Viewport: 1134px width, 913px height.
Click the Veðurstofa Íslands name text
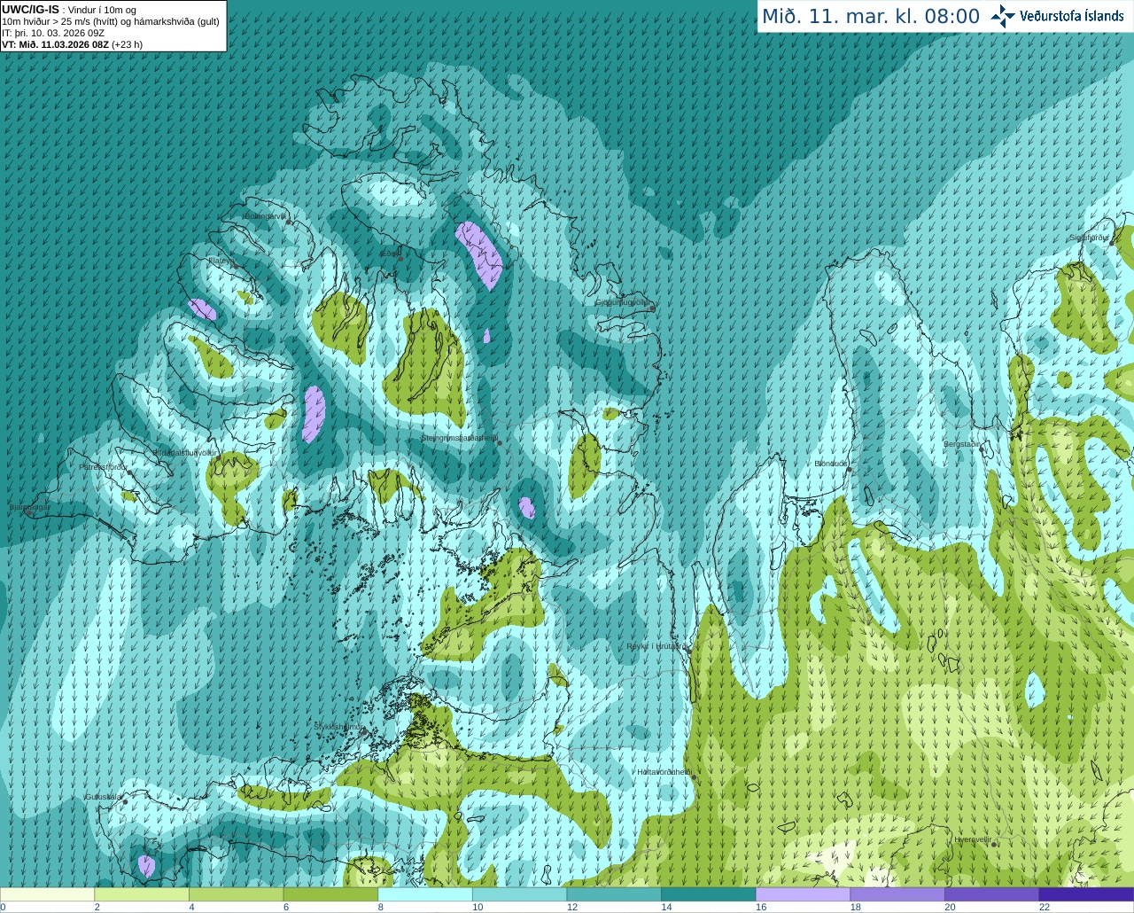tap(1071, 16)
